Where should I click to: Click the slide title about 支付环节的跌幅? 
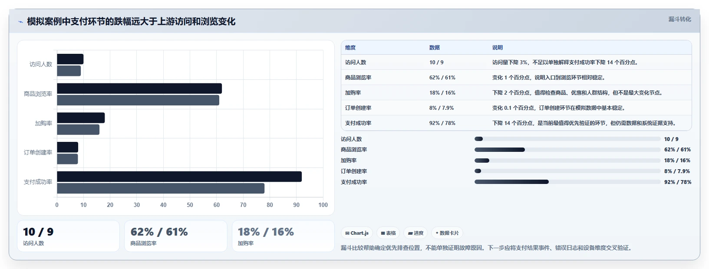coord(131,21)
